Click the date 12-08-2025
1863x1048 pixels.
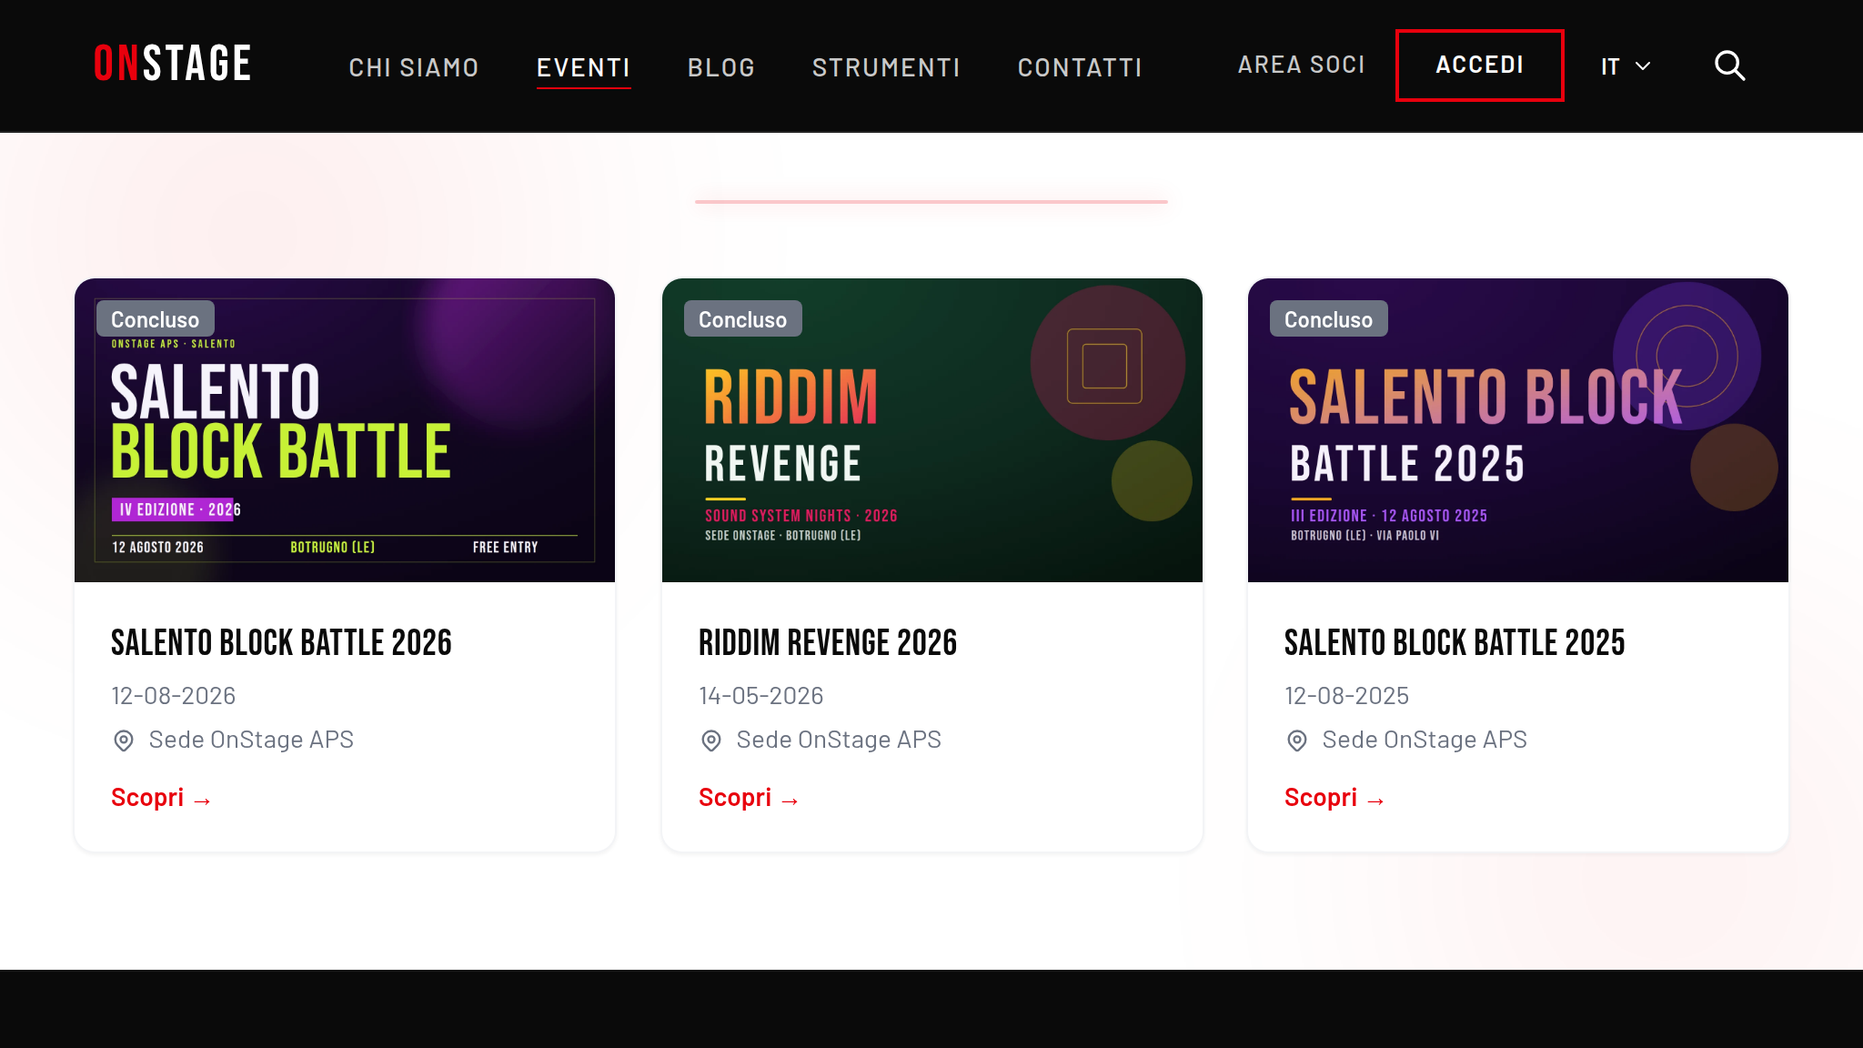(x=1346, y=696)
